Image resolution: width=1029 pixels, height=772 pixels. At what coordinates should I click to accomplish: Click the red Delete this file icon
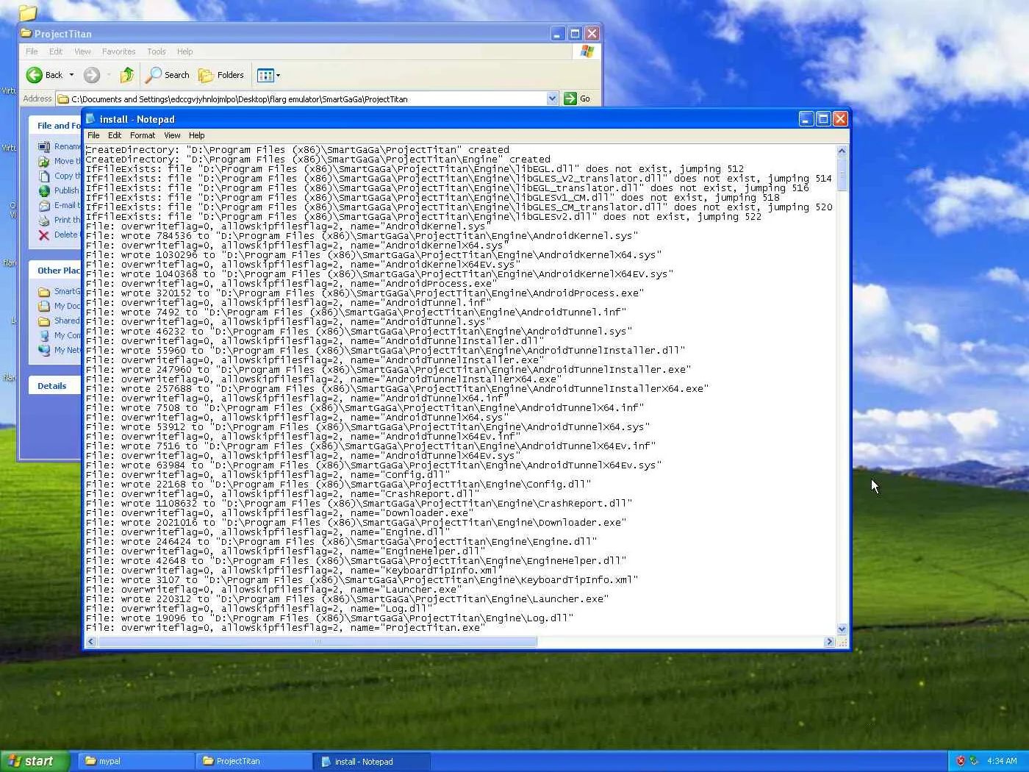(44, 235)
